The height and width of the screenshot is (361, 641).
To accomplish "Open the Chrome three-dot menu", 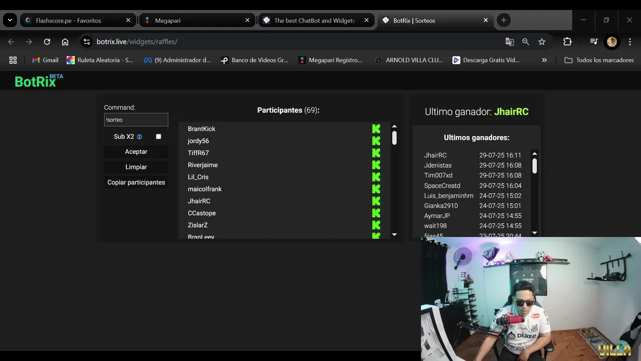I will (x=629, y=42).
